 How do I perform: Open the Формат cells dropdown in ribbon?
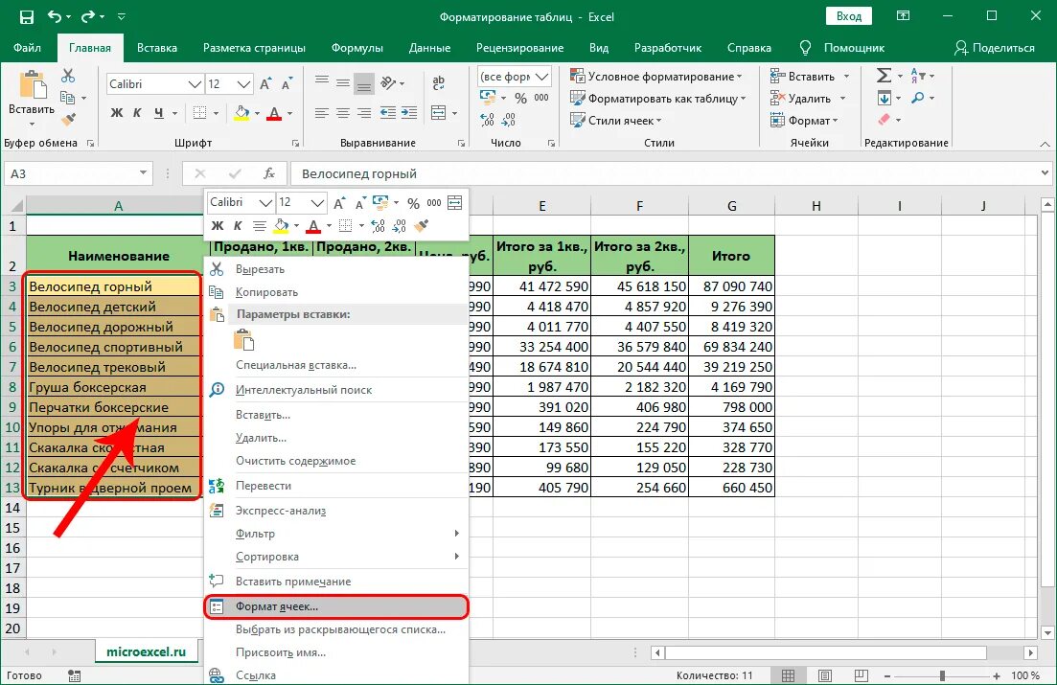click(x=804, y=120)
